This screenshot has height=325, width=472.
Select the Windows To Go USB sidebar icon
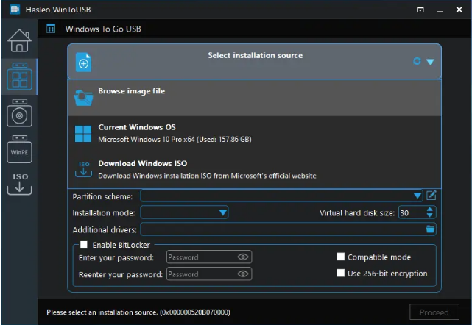click(x=18, y=77)
